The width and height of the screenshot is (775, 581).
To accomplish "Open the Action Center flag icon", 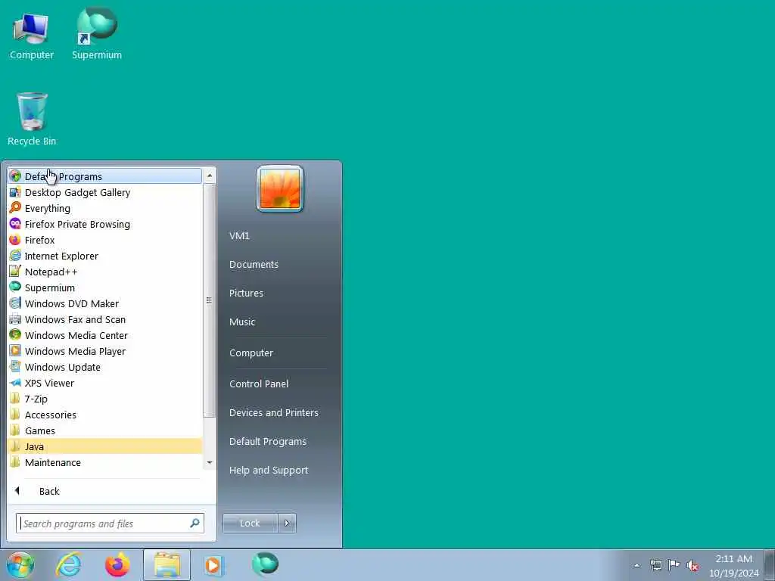I will pyautogui.click(x=674, y=564).
